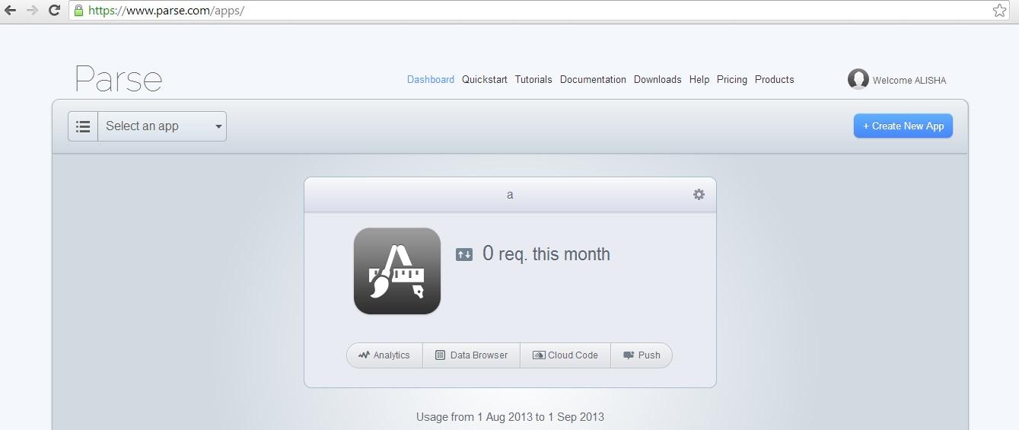Reload the page with refresh icon
The height and width of the screenshot is (430, 1019).
(x=54, y=11)
